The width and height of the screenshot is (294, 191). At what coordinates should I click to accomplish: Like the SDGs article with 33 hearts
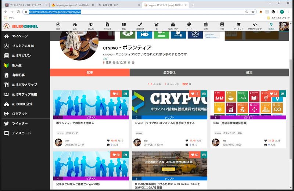(273, 94)
